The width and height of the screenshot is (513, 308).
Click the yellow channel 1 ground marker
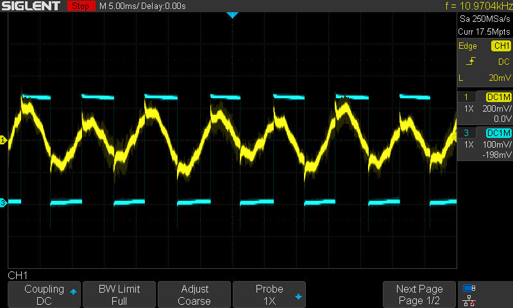point(3,140)
